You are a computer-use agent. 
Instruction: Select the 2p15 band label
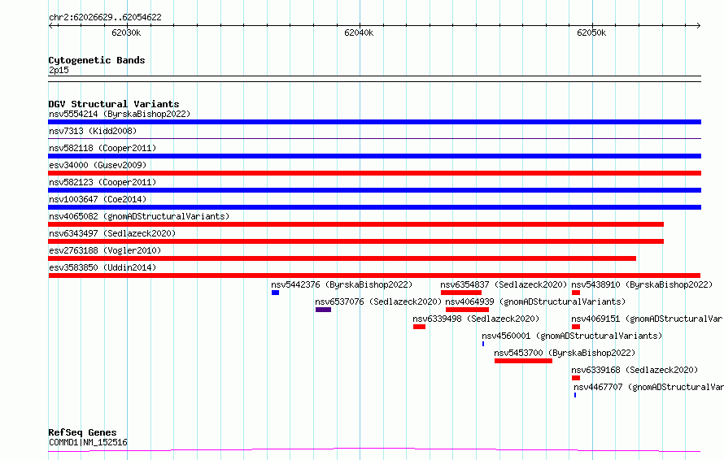59,70
